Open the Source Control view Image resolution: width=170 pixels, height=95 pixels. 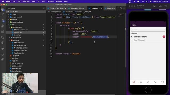point(3,20)
